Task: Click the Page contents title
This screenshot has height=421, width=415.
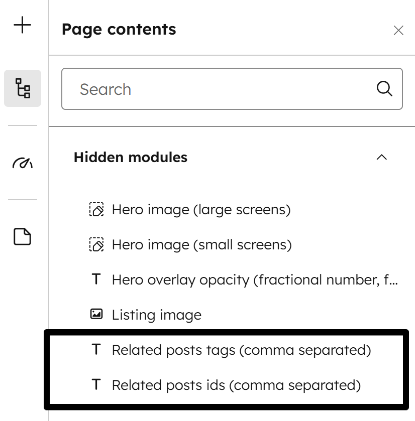Action: pyautogui.click(x=119, y=30)
